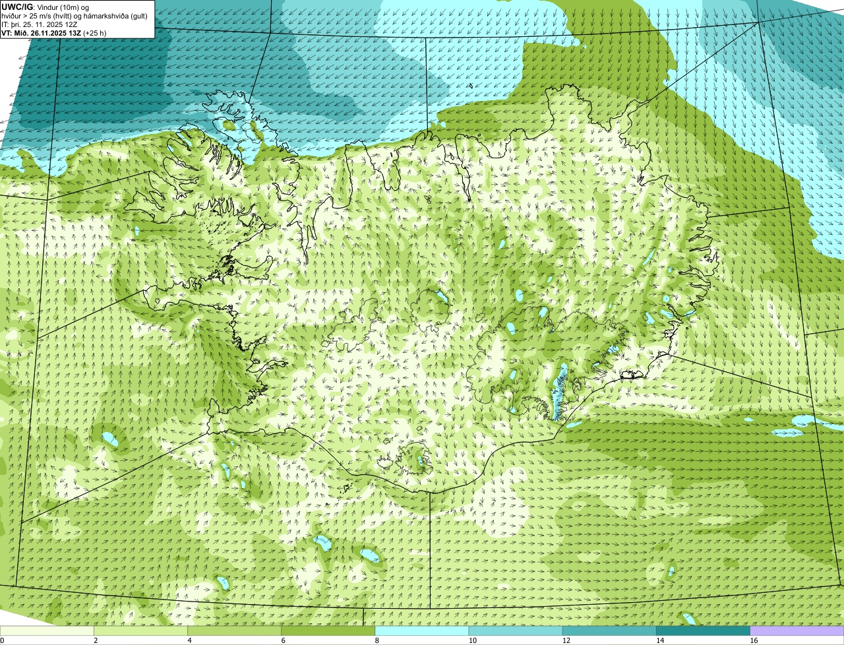The height and width of the screenshot is (645, 844).
Task: Click the "16" tick label on the colorbar
Action: click(754, 640)
